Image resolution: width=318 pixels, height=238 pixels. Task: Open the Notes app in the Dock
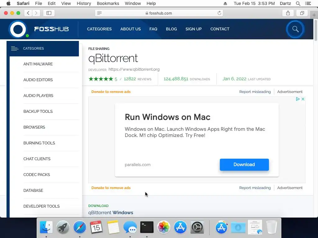click(x=113, y=227)
